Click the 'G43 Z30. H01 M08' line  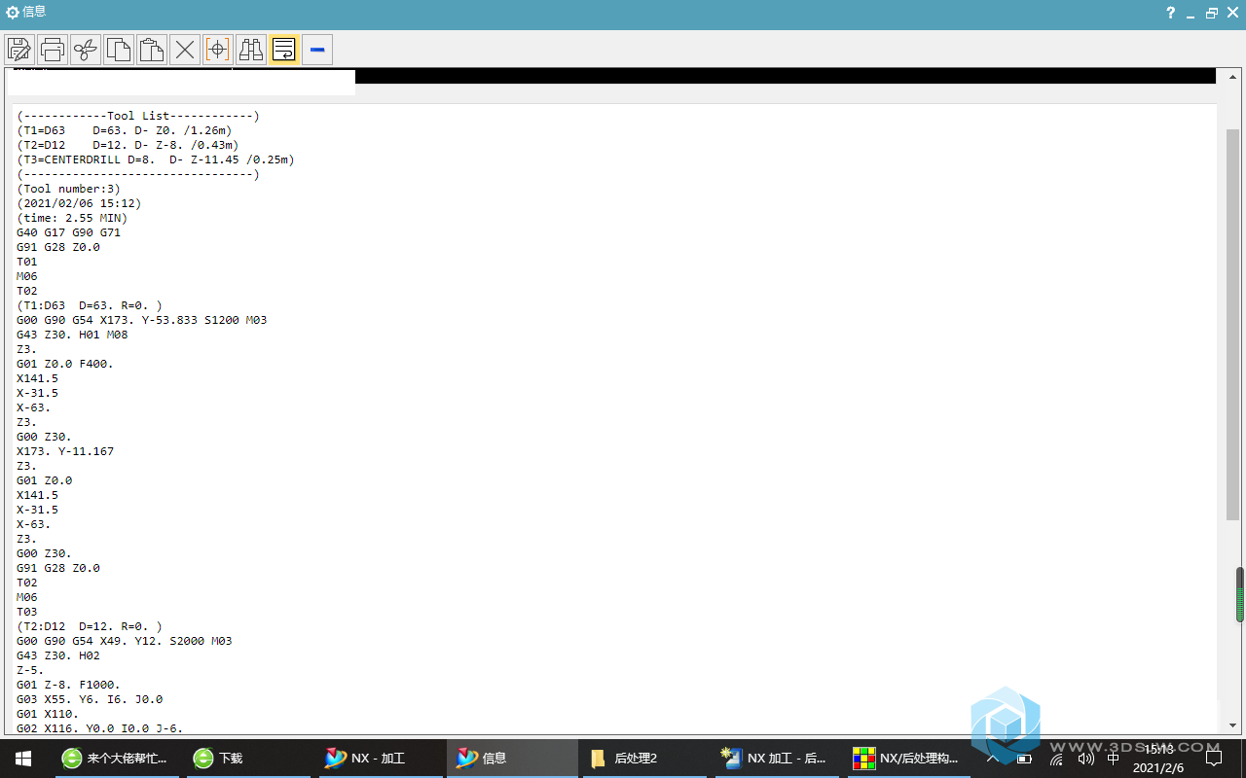(72, 335)
